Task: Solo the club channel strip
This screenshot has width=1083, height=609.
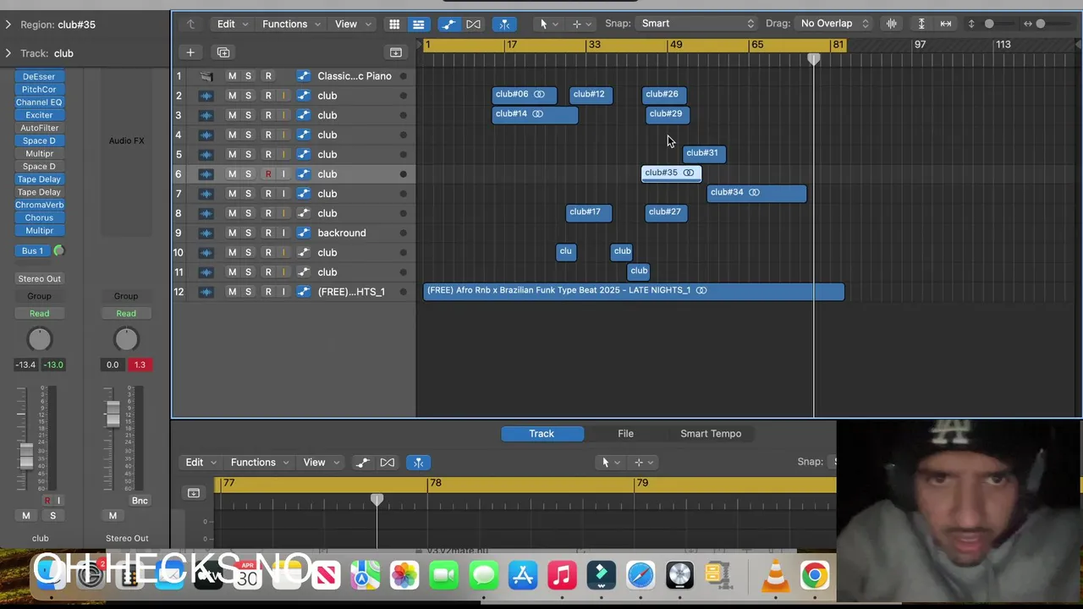Action: (x=52, y=516)
